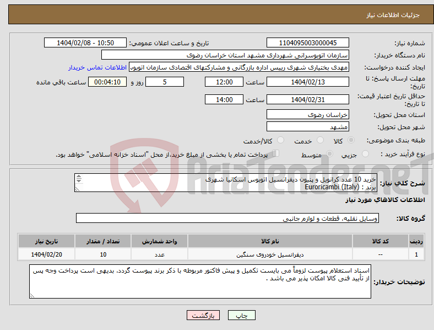Viewport: 434px width, 330px height.
Task: Select the خدمت radio button
Action: click(x=320, y=140)
